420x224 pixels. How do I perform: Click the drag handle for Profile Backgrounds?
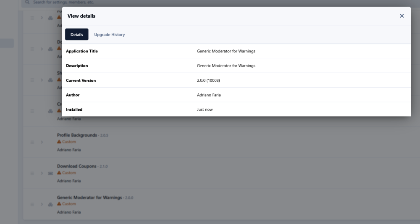pyautogui.click(x=32, y=142)
